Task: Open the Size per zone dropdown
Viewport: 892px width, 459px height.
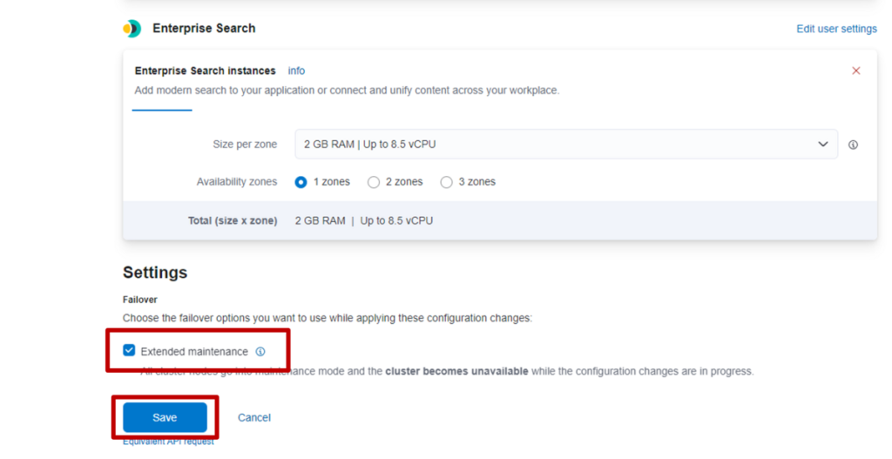Action: pyautogui.click(x=565, y=145)
